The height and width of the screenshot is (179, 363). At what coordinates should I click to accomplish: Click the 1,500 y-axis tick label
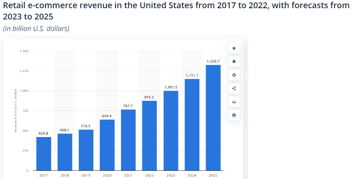point(25,51)
